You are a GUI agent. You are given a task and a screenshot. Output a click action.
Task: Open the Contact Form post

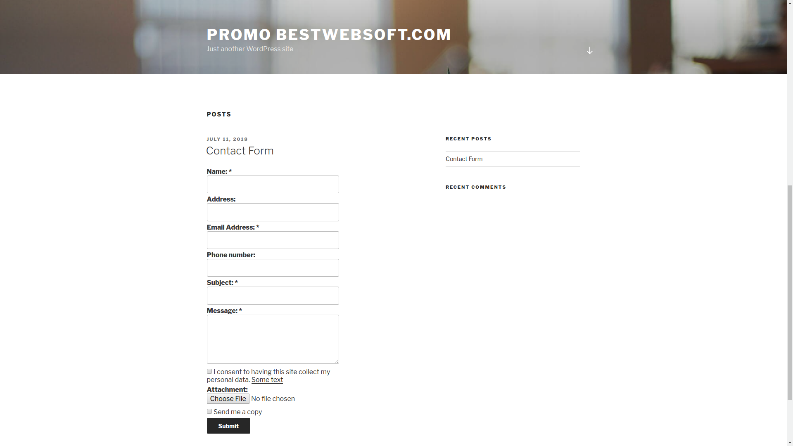[x=240, y=150]
